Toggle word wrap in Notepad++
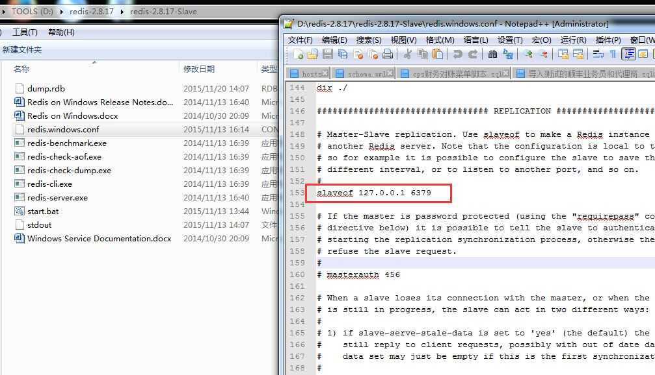655x375 pixels. coord(598,54)
